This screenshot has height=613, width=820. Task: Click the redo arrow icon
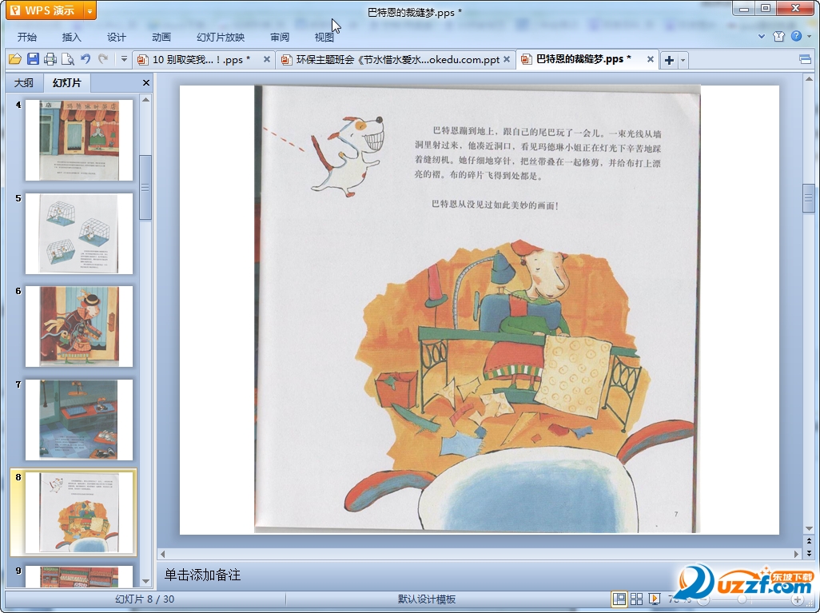click(x=103, y=59)
